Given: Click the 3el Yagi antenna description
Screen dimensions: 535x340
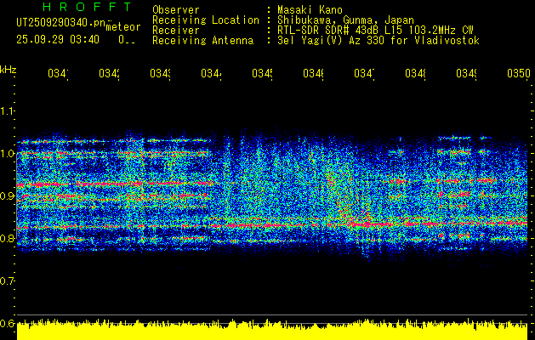Looking at the screenshot, I should pos(378,41).
